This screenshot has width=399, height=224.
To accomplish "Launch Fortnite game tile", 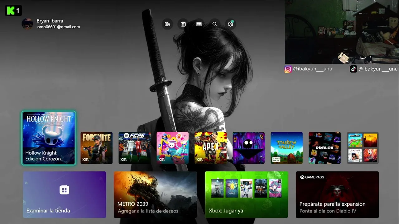I will 97,148.
